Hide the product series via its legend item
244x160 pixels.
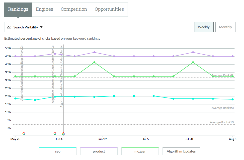pyautogui.click(x=99, y=151)
